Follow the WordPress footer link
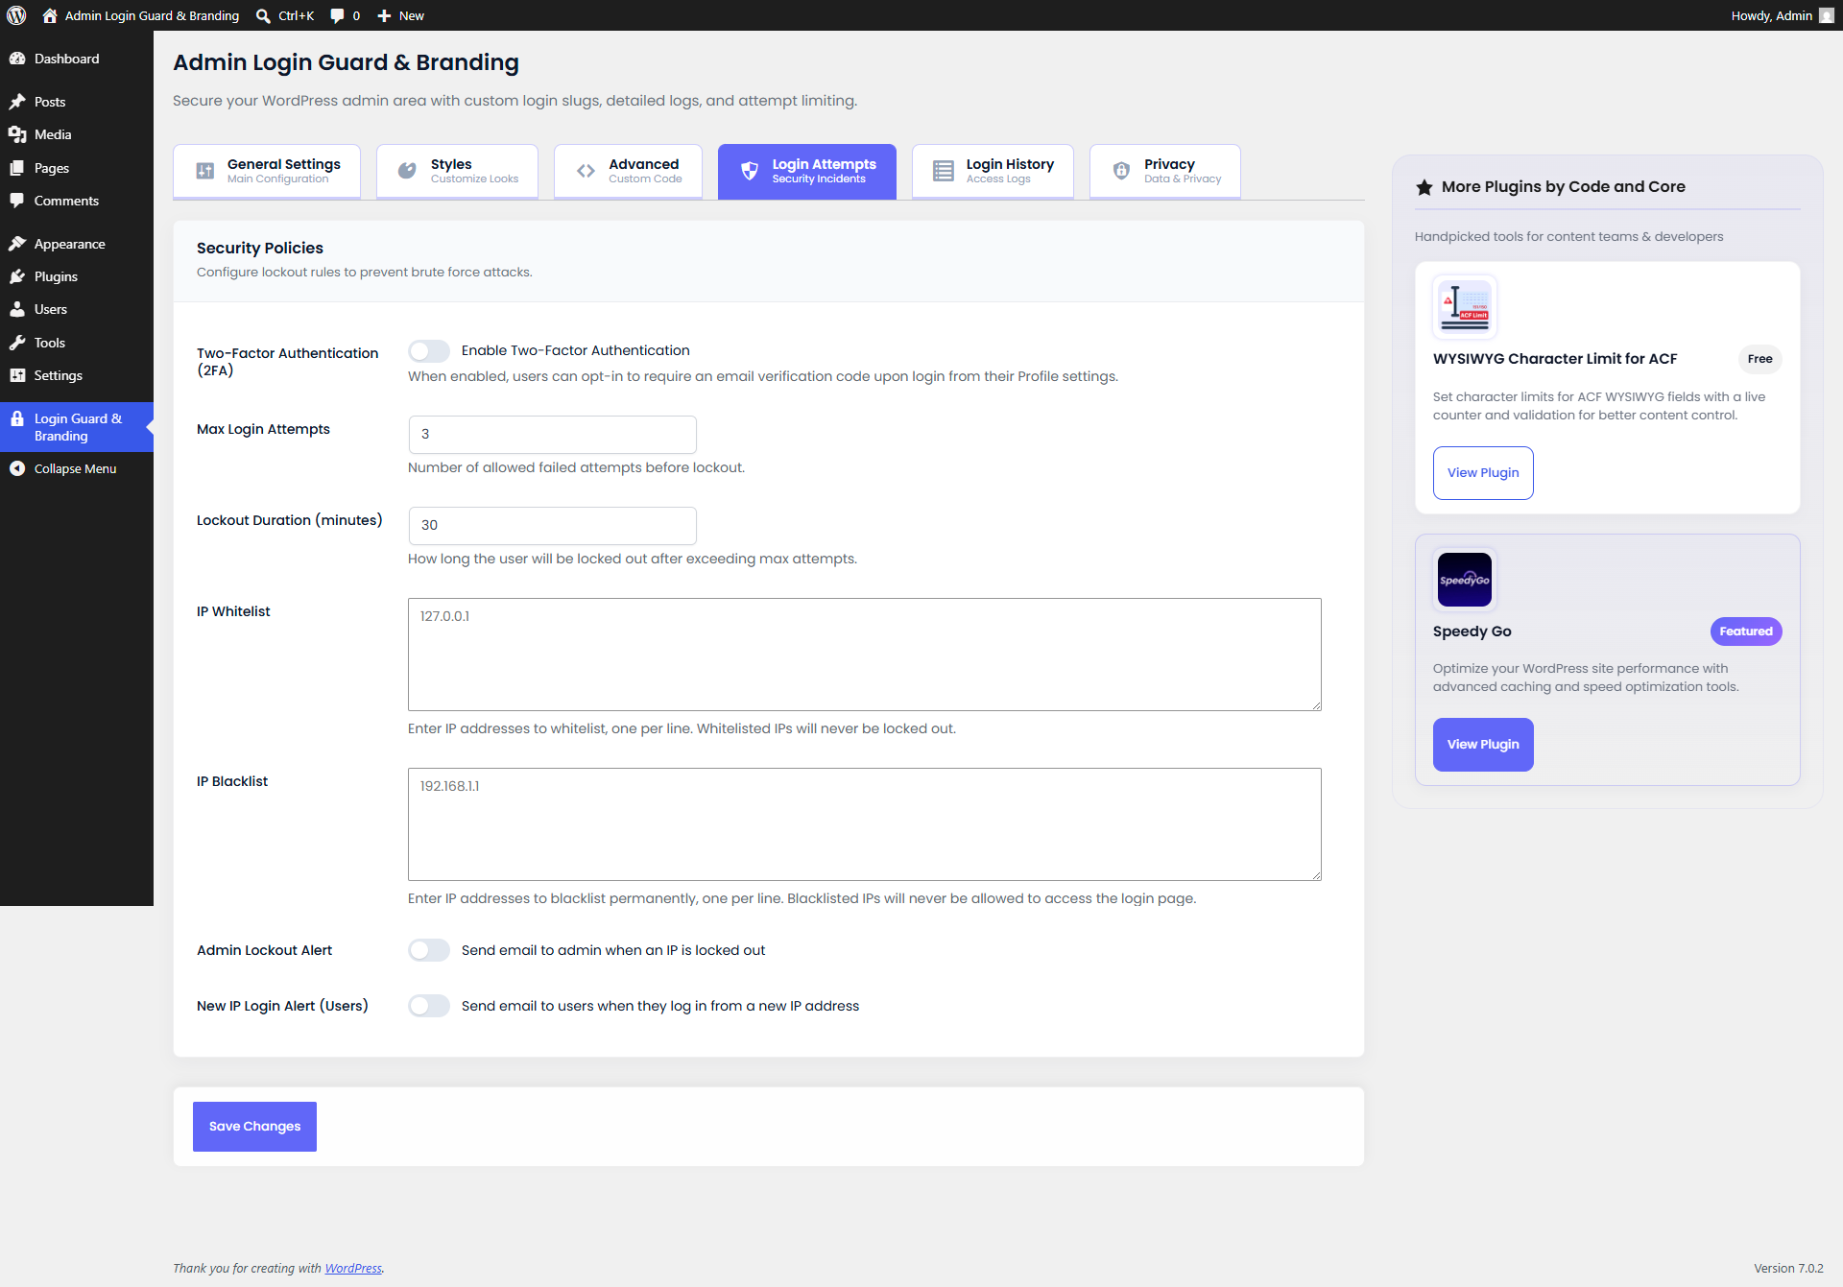Viewport: 1843px width, 1287px height. click(x=353, y=1268)
